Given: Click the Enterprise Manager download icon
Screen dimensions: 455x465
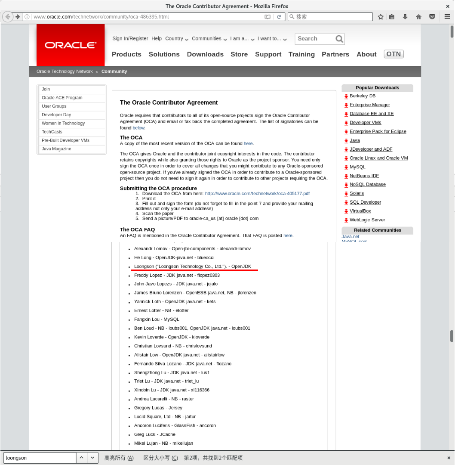Looking at the screenshot, I should click(x=346, y=105).
